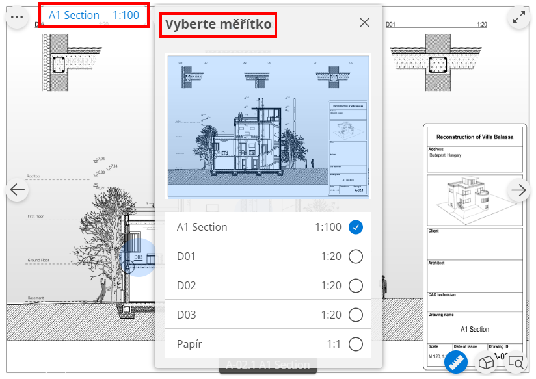Toggle fullscreen with the expand arrows icon
The width and height of the screenshot is (536, 379).
click(518, 17)
